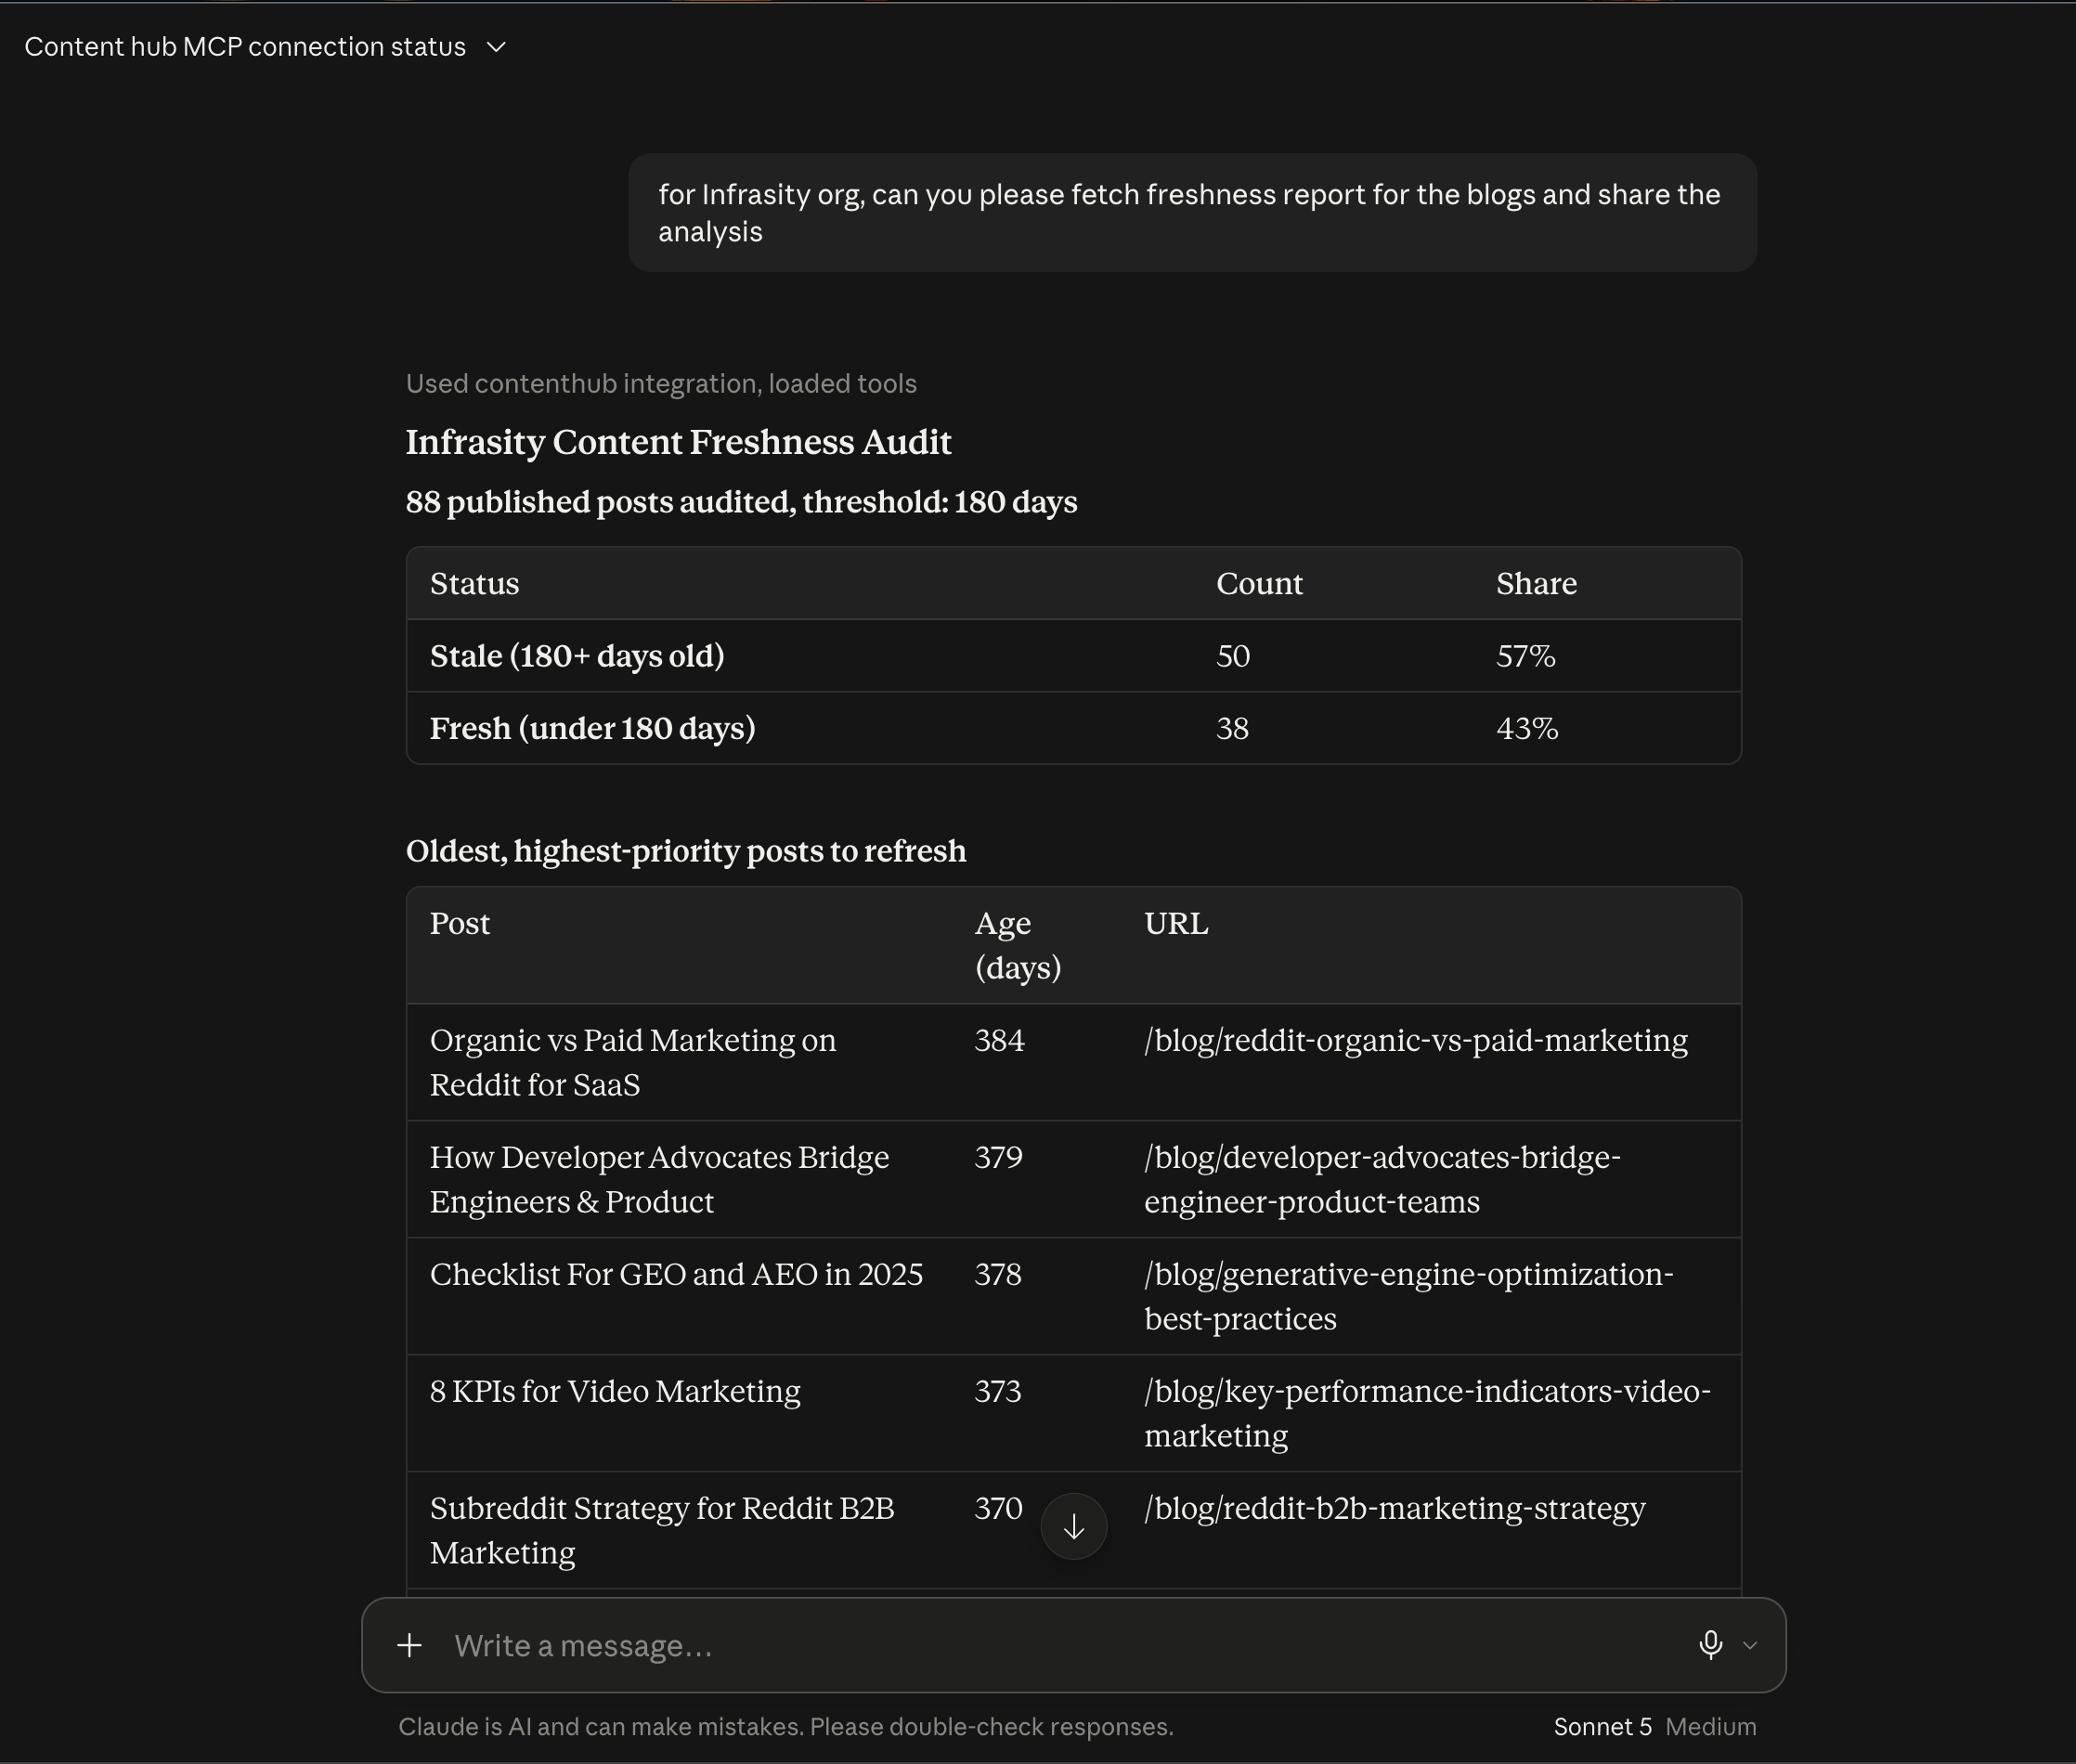Click the age value '373'
Image resolution: width=2076 pixels, height=1764 pixels.
[x=998, y=1392]
